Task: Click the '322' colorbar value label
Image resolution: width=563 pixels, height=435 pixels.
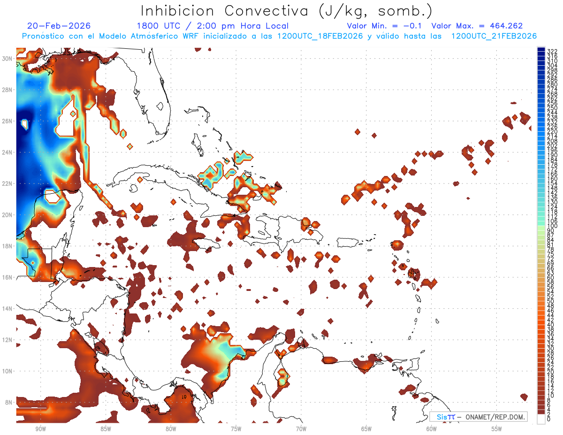Action: 552,52
